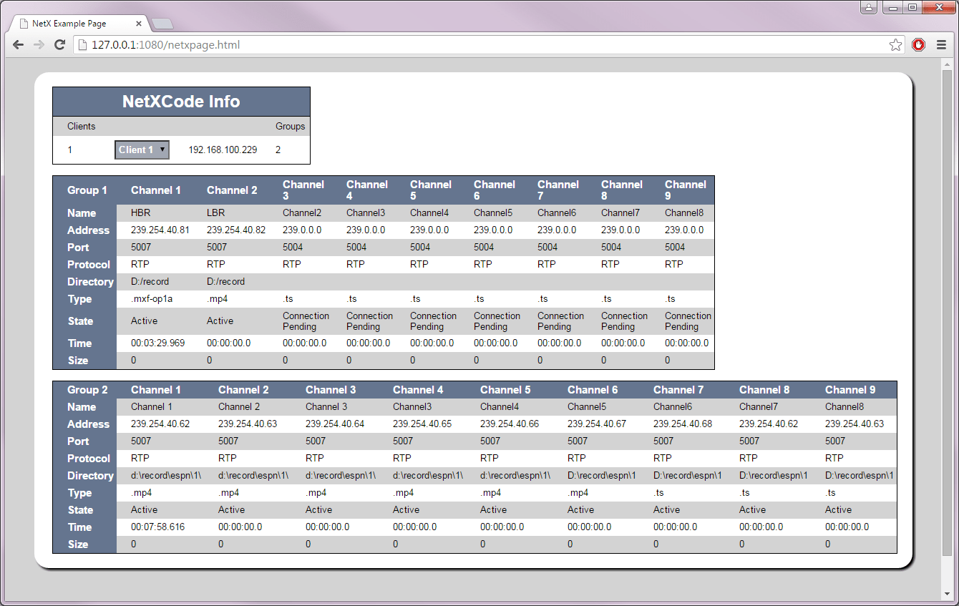The height and width of the screenshot is (606, 959).
Task: Click the Group 2 Port row label
Action: click(78, 441)
